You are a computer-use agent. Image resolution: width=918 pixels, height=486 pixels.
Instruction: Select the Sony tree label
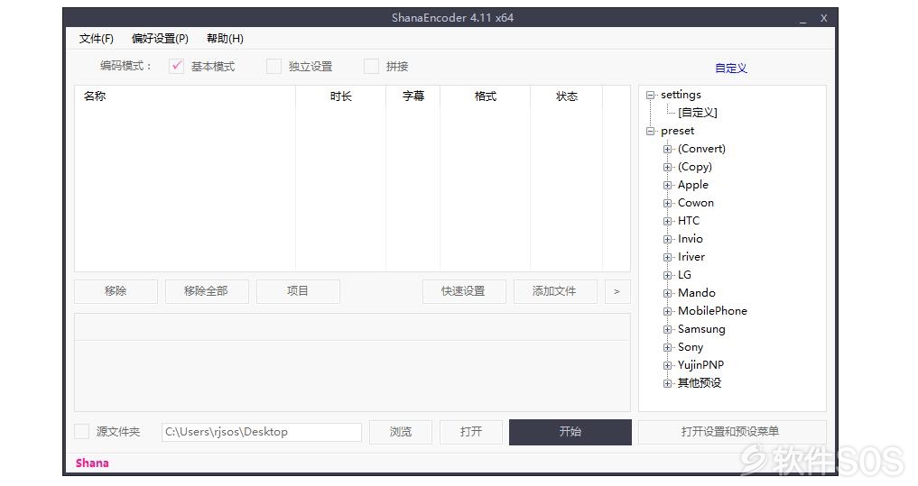691,347
